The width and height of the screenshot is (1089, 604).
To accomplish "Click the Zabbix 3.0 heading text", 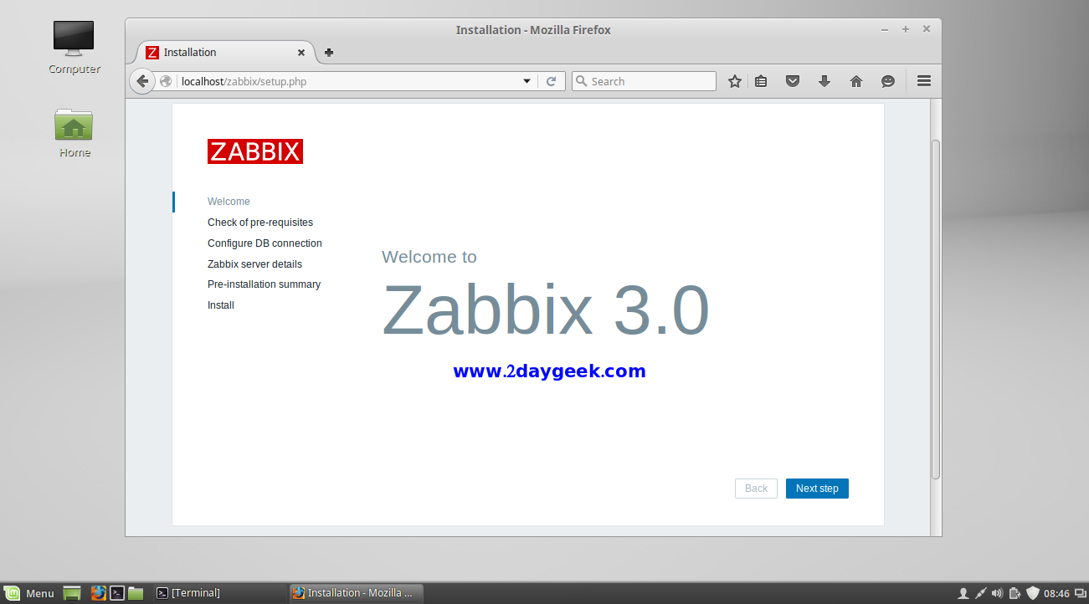I will [546, 310].
